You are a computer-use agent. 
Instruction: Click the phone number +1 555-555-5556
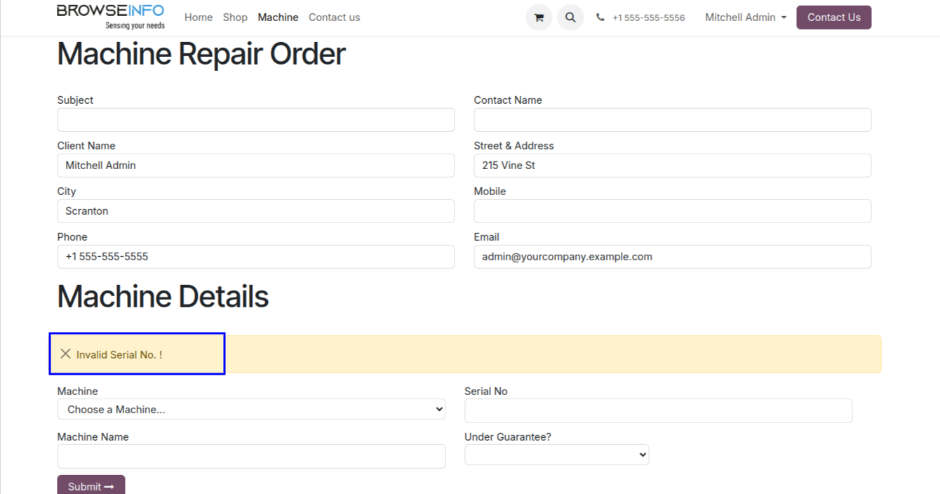point(647,18)
